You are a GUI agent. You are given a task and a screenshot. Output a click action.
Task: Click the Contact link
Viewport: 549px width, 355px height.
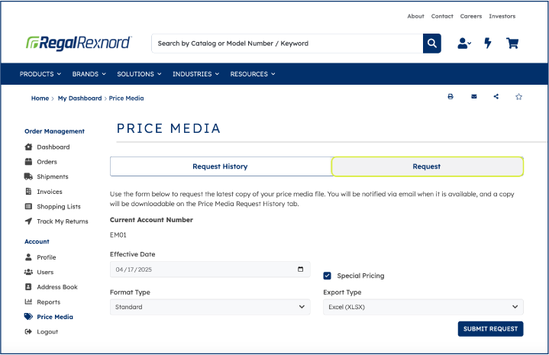pos(442,16)
